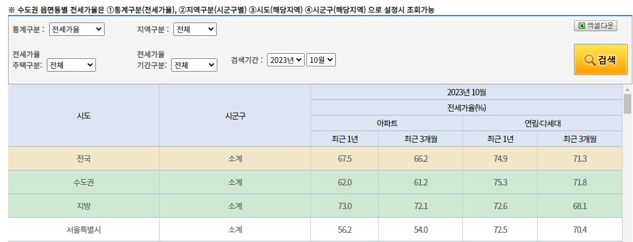Open the 전세가율 주택구분 dropdown
This screenshot has width=633, height=242.
[x=72, y=65]
